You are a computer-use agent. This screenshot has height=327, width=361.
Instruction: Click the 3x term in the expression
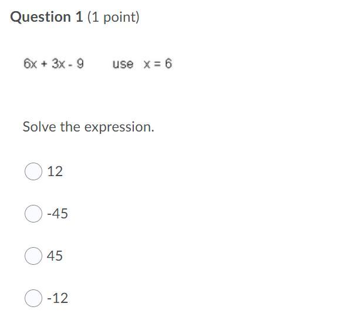[58, 64]
